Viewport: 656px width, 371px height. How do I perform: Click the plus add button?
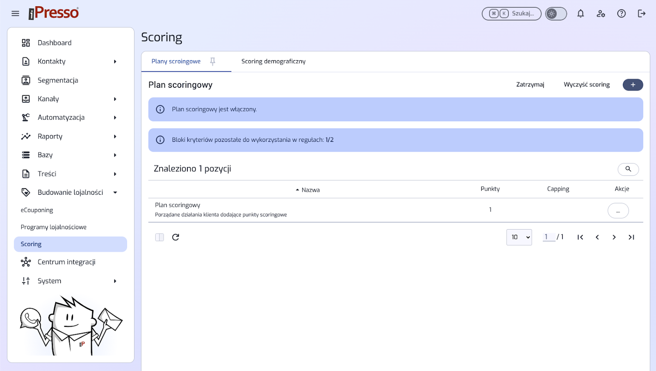pyautogui.click(x=633, y=84)
